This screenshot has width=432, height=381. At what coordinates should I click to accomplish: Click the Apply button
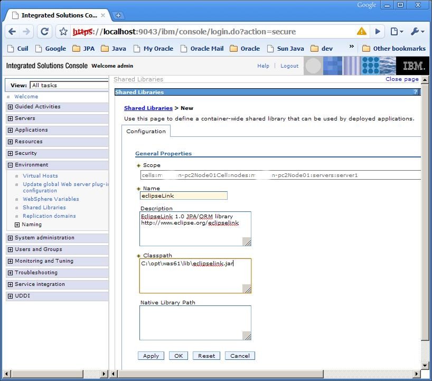click(x=151, y=356)
